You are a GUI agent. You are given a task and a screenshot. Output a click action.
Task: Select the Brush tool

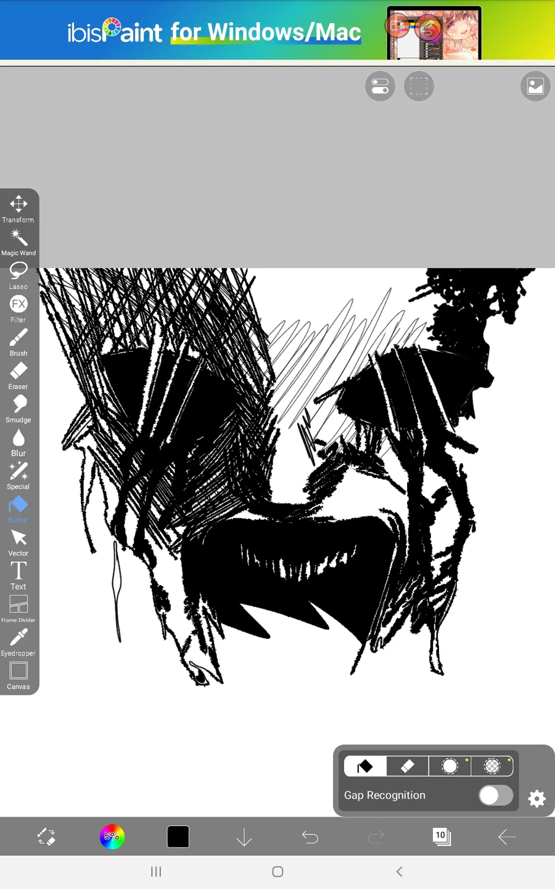(x=18, y=343)
